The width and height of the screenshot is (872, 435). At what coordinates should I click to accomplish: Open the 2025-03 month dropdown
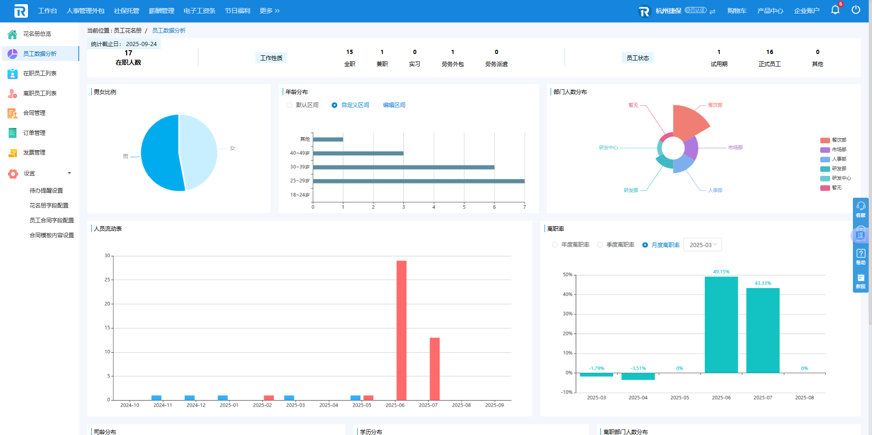702,245
